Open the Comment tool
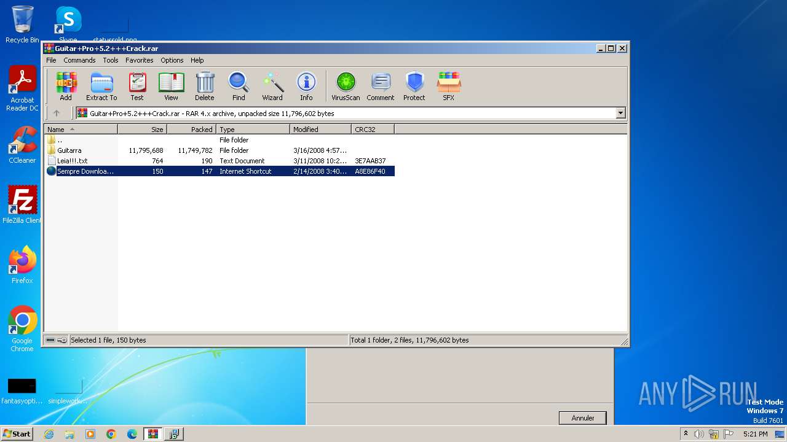 point(381,86)
